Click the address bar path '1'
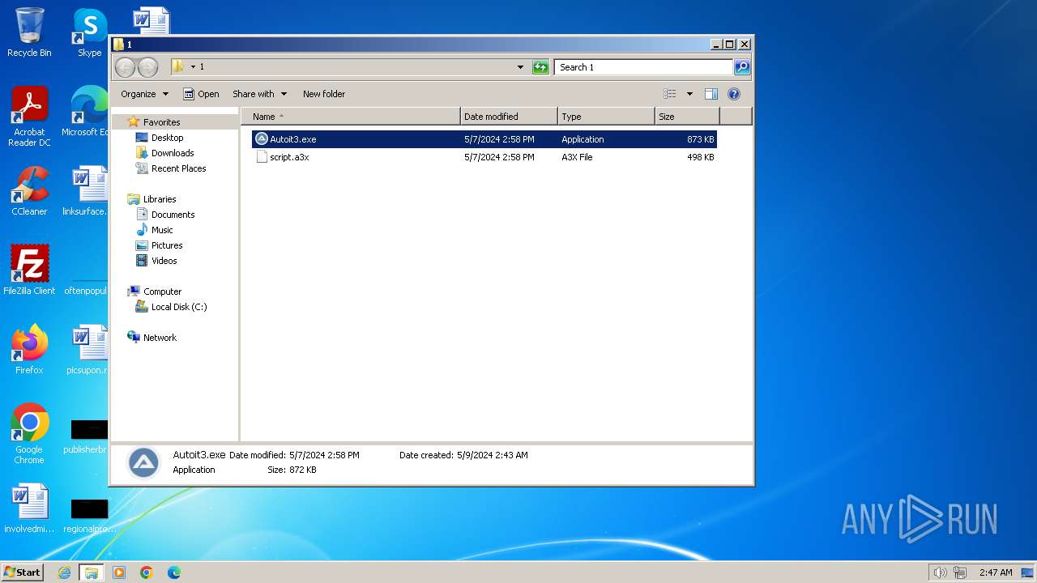The height and width of the screenshot is (583, 1037). point(202,67)
